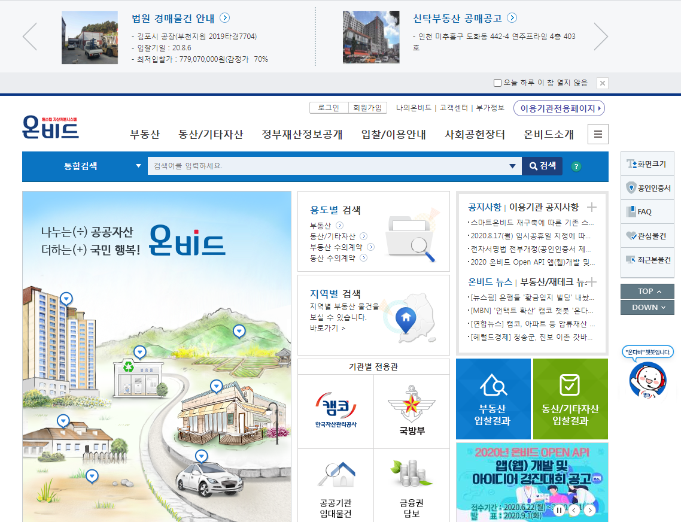Image resolution: width=681 pixels, height=522 pixels.
Task: Open the 입찰/이용안내 menu
Action: click(x=394, y=134)
